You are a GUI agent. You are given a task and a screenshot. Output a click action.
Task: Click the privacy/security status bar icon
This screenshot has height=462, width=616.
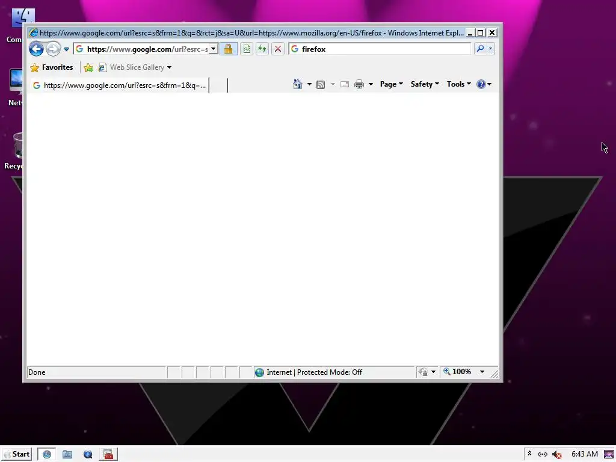(x=423, y=372)
